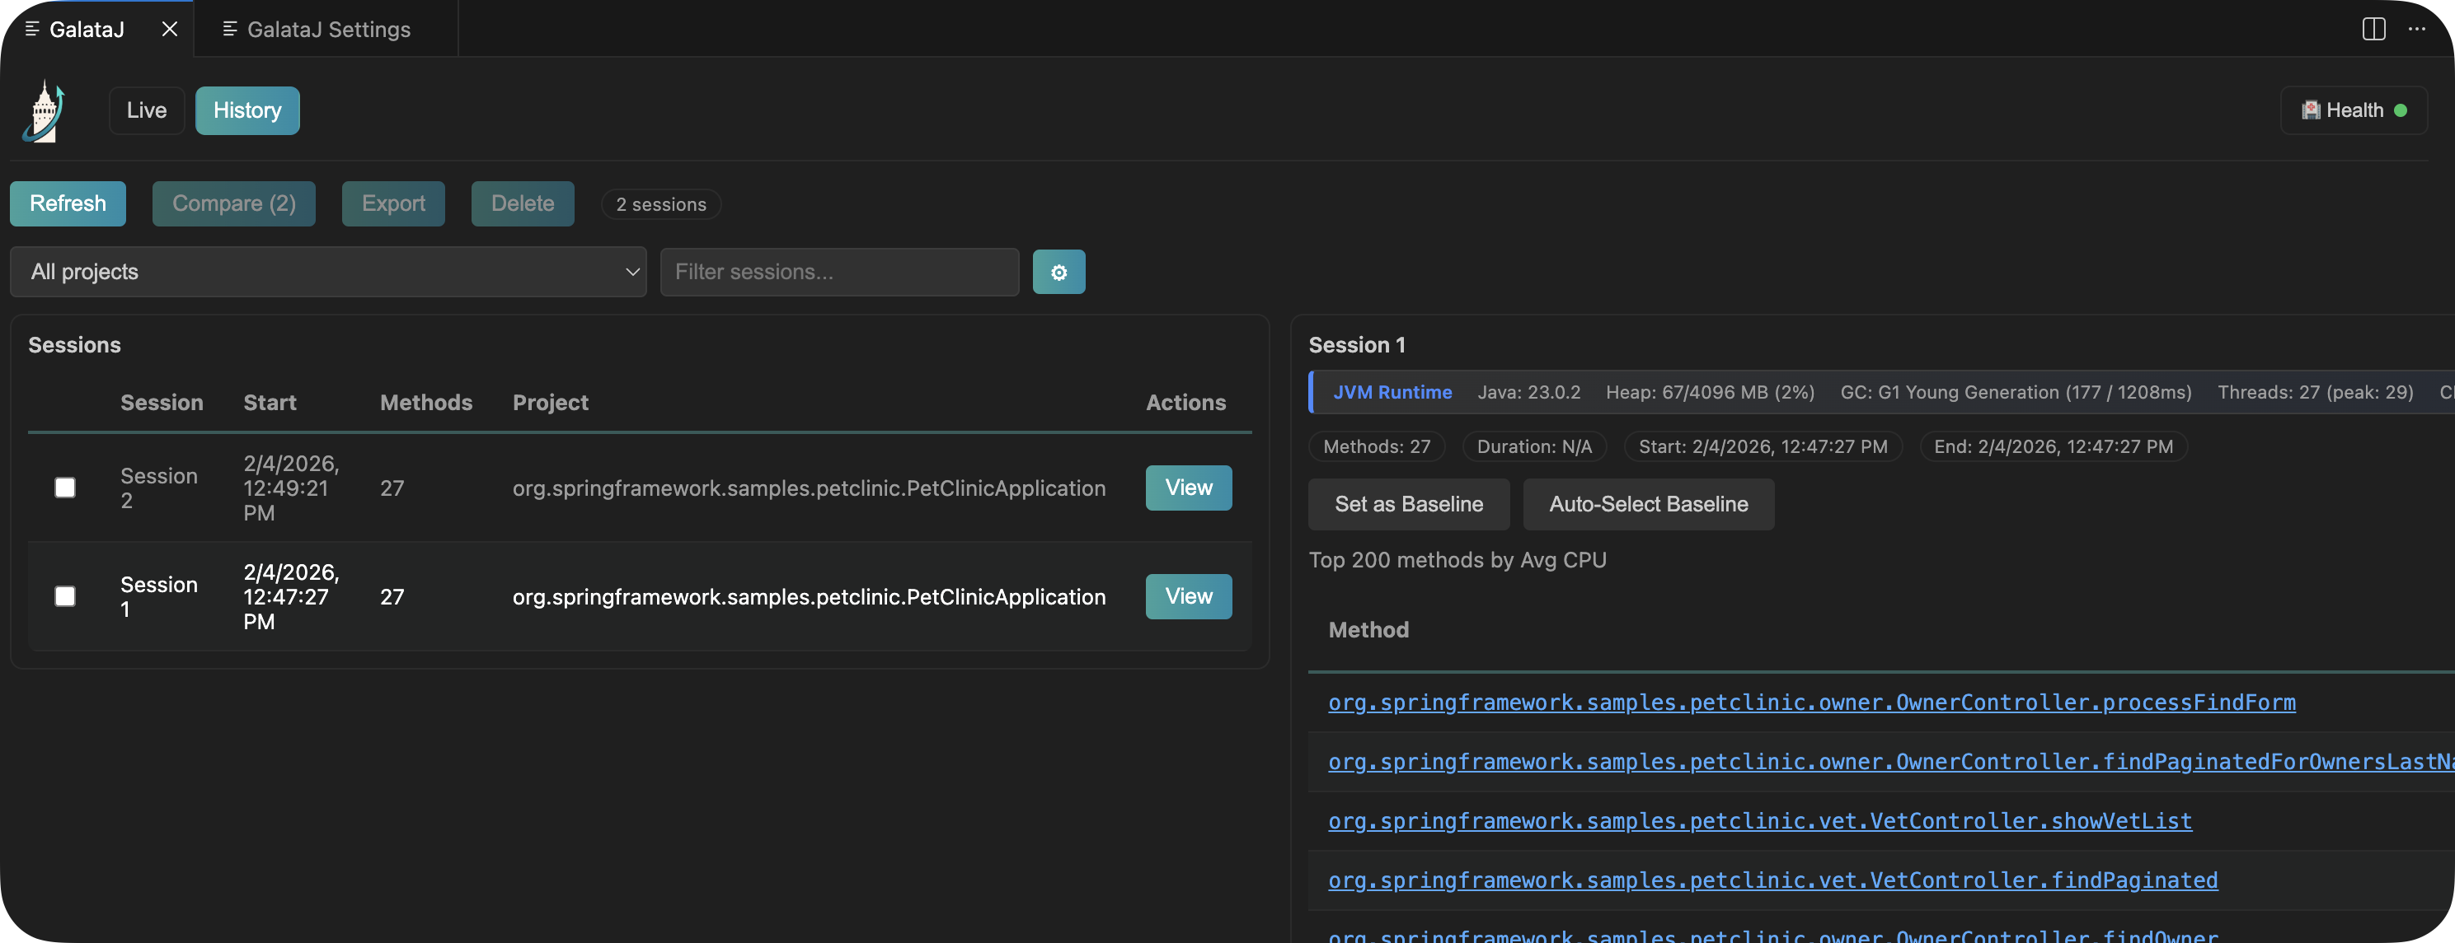Screen dimensions: 2455x943
Task: Click the Filter sessions input field
Action: point(838,273)
